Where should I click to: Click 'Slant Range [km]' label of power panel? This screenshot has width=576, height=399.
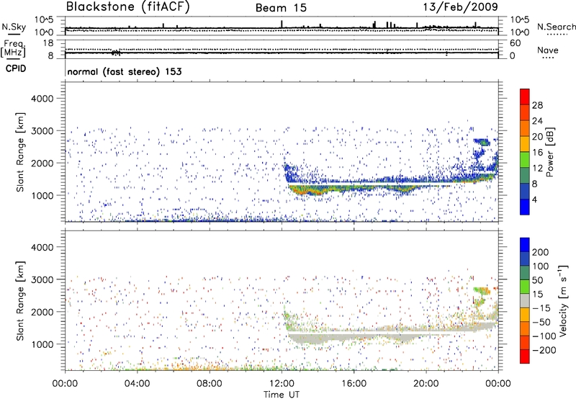coord(20,152)
